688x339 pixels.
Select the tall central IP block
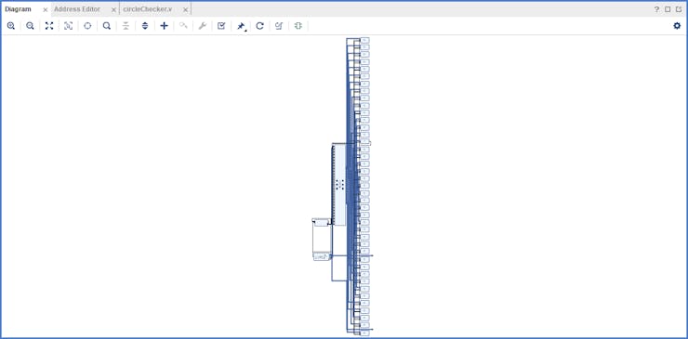point(339,184)
